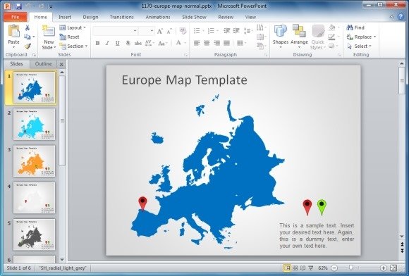This screenshot has width=409, height=276.
Task: Click the 62% zoom level button
Action: coord(323,268)
